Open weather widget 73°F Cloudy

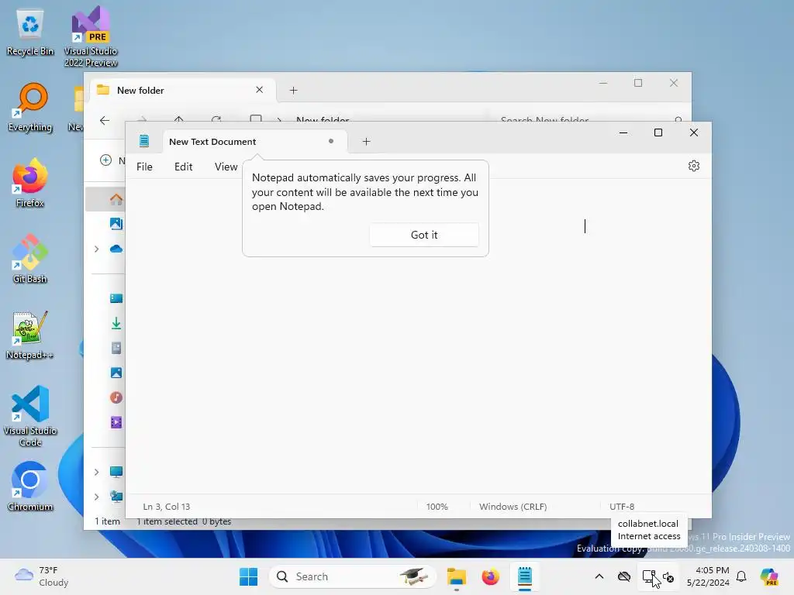tap(42, 576)
